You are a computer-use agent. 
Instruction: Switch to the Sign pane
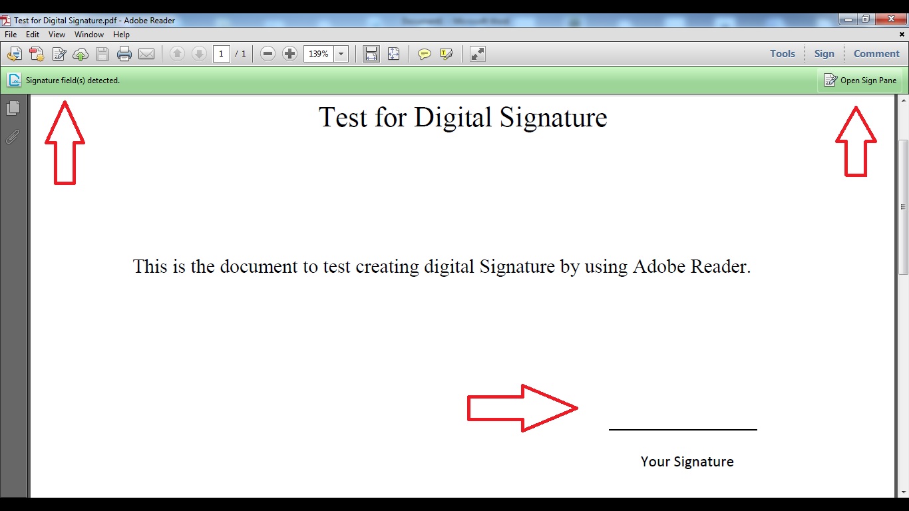click(x=824, y=53)
